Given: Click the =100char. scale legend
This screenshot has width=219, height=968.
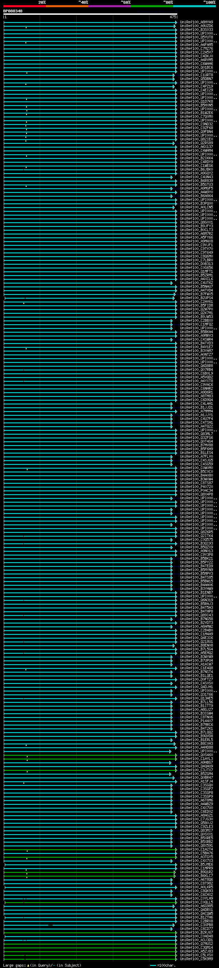Looking at the screenshot, I should tap(162, 965).
